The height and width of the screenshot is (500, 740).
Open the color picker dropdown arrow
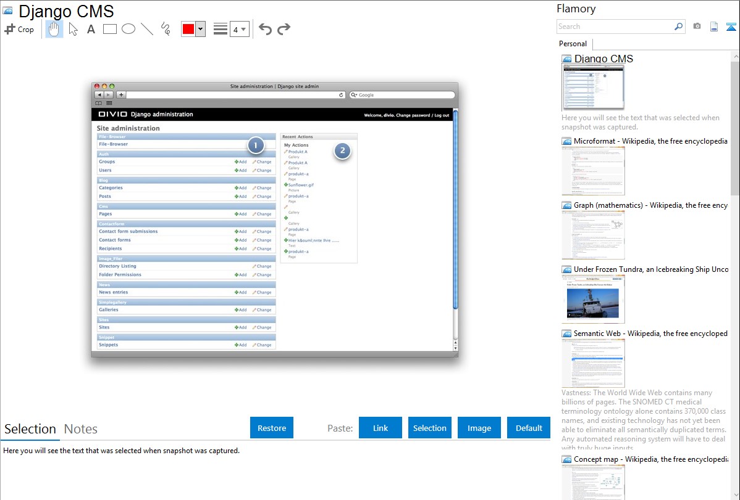[200, 29]
